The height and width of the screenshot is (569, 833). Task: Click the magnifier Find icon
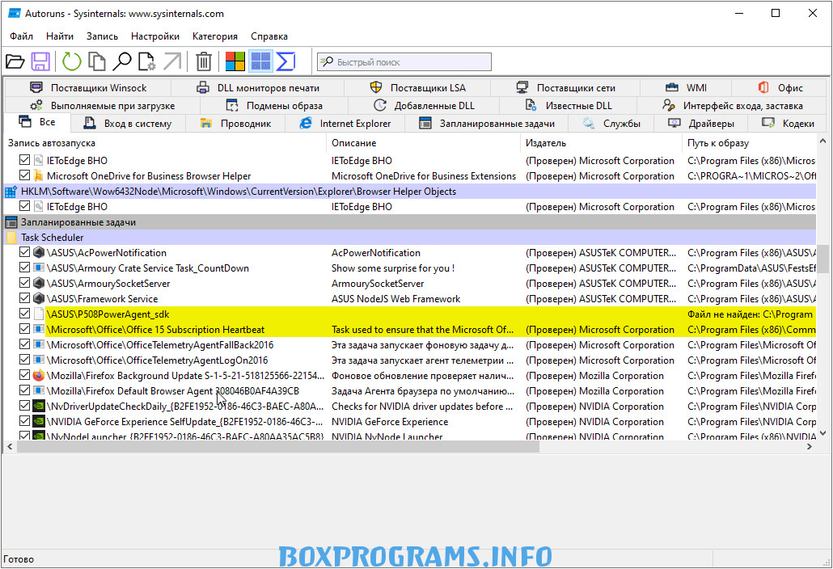coord(122,61)
